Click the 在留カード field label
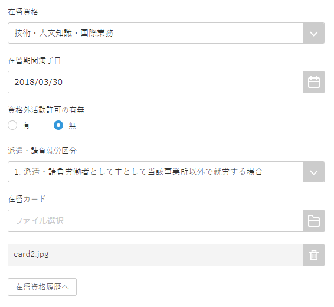334x307 pixels. pyautogui.click(x=27, y=199)
